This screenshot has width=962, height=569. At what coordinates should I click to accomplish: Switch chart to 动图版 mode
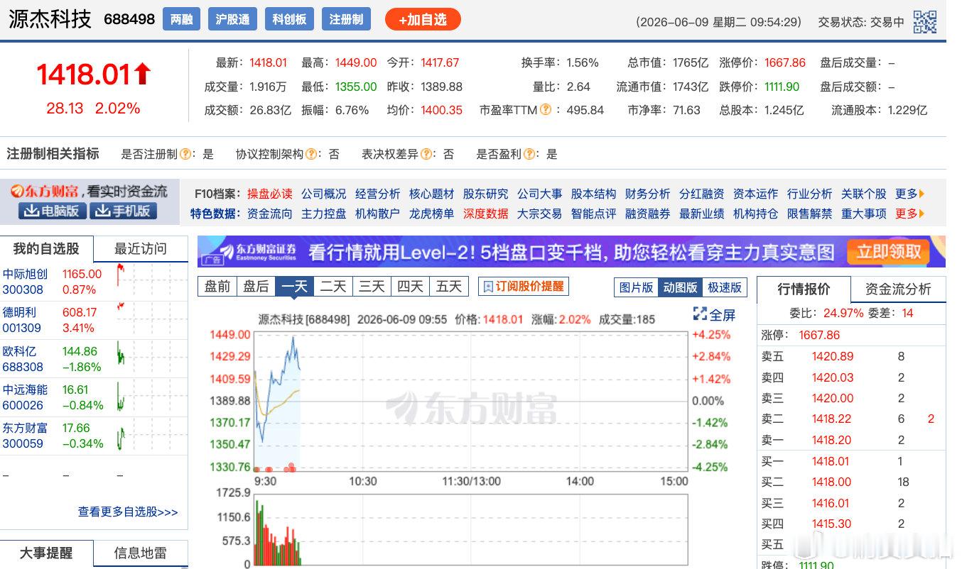tap(680, 287)
